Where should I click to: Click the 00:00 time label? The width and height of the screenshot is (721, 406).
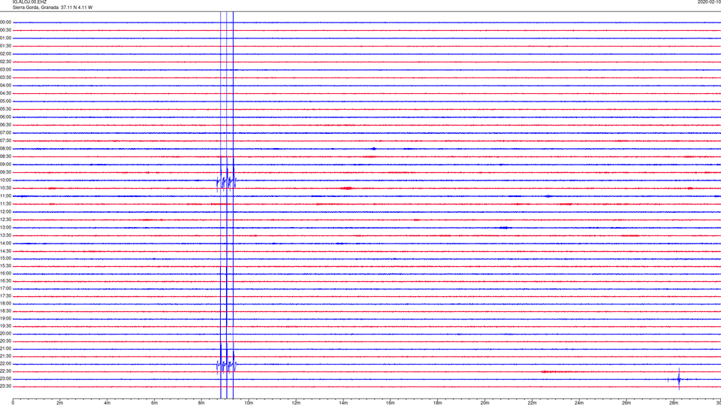5,22
